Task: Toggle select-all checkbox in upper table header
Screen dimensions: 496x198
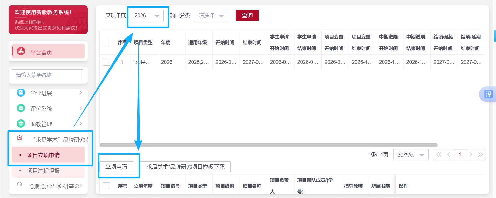Action: (x=106, y=42)
